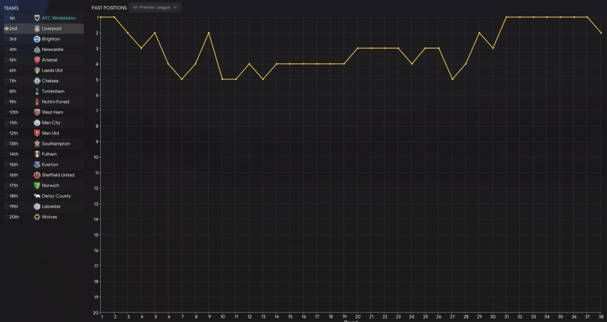The width and height of the screenshot is (607, 322).
Task: Click the matchday 9 data point
Action: pos(209,33)
